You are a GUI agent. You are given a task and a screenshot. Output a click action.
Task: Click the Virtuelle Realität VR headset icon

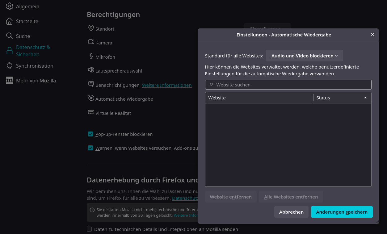90,112
